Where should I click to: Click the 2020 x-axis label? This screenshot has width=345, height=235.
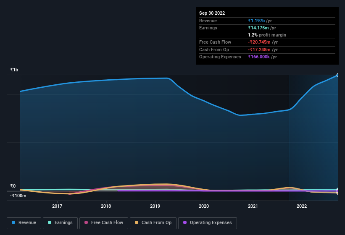coord(204,206)
